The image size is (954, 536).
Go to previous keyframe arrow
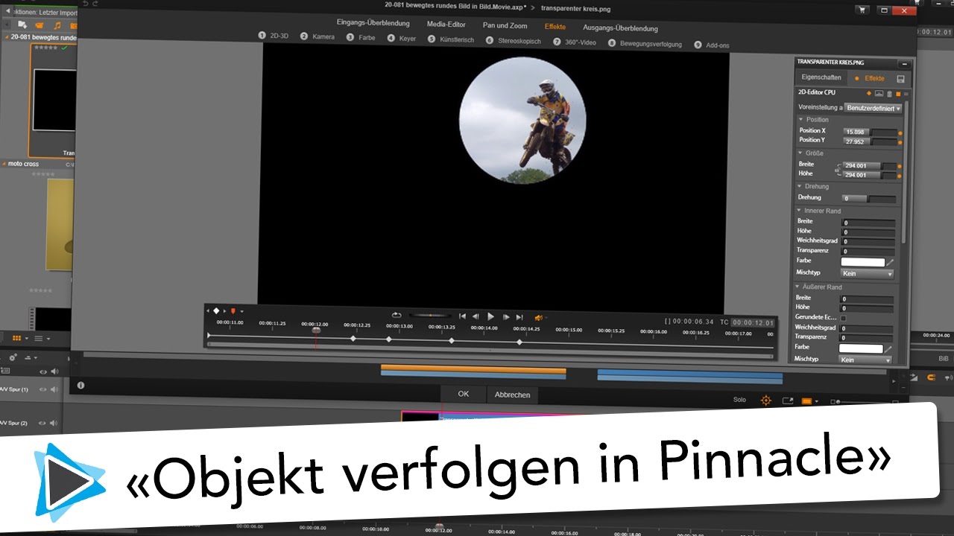coord(208,310)
